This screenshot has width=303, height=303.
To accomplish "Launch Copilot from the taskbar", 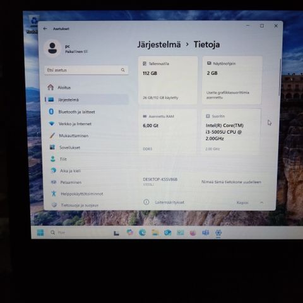I will (130, 232).
